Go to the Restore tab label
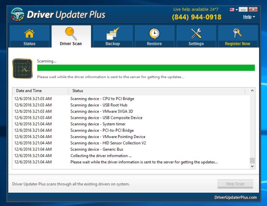 tap(154, 44)
